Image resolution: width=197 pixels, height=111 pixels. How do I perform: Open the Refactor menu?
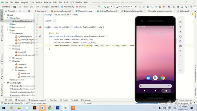coord(47,2)
